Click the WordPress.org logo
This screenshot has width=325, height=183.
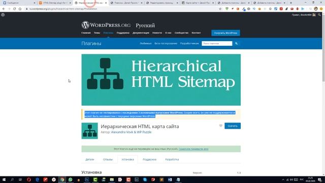coord(106,25)
